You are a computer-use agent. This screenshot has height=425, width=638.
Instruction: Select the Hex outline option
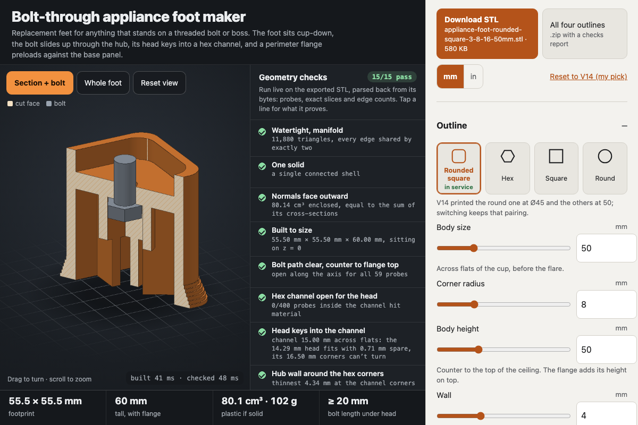[x=508, y=168]
